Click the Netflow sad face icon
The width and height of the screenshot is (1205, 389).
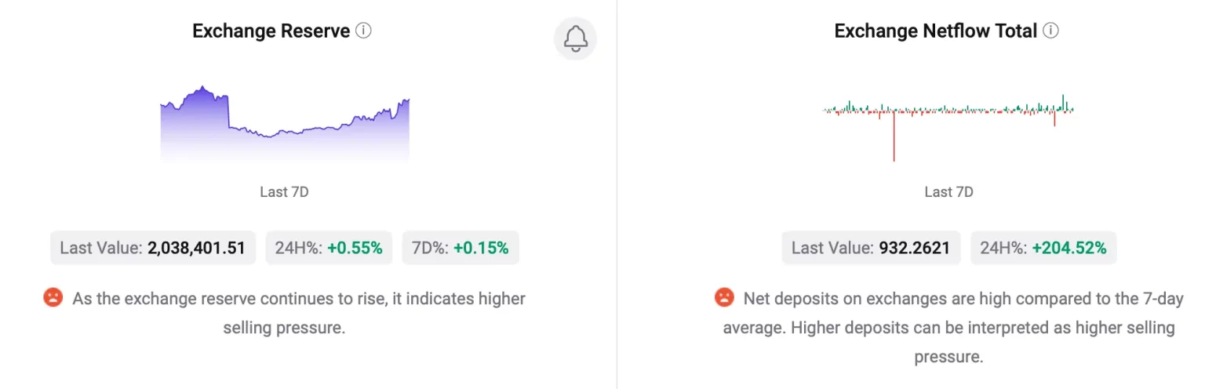(723, 297)
